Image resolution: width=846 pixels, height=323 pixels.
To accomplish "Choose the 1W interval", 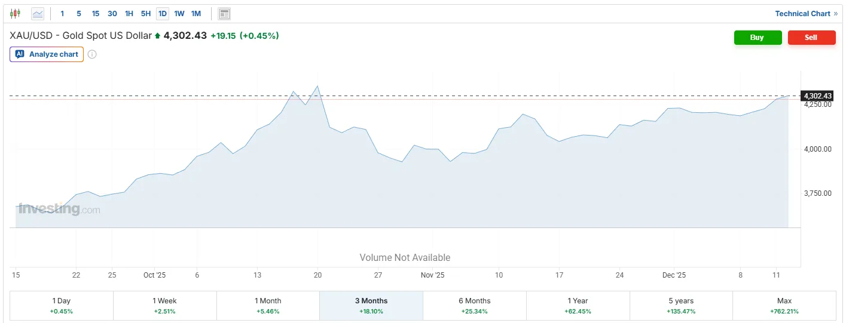I will [x=179, y=13].
